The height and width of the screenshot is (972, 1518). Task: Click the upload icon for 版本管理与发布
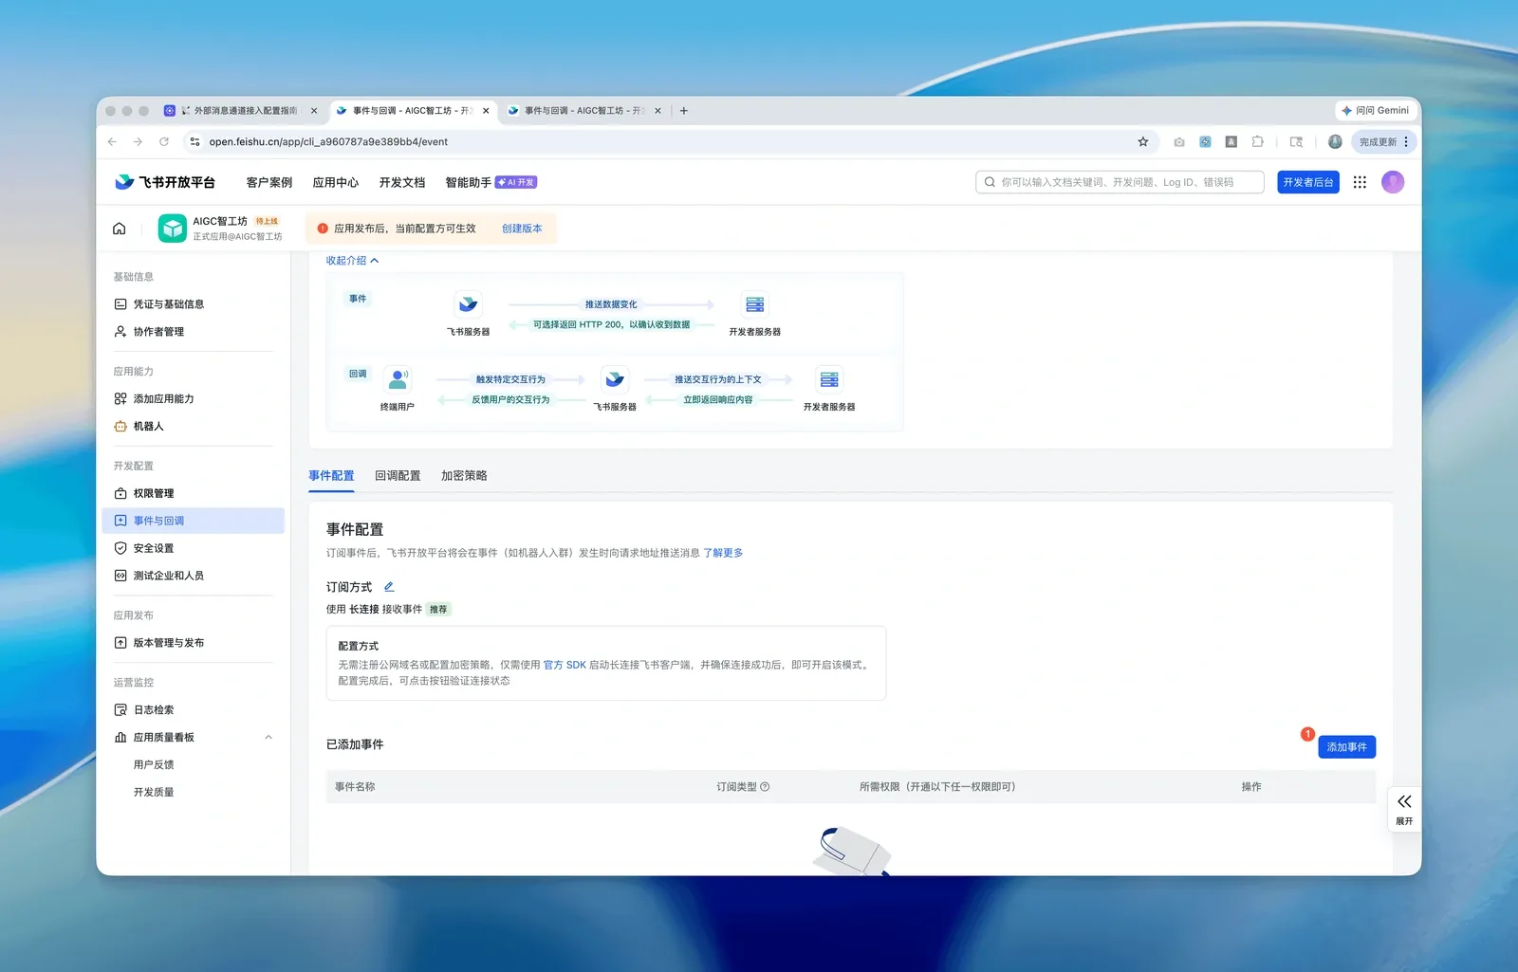[x=120, y=643]
